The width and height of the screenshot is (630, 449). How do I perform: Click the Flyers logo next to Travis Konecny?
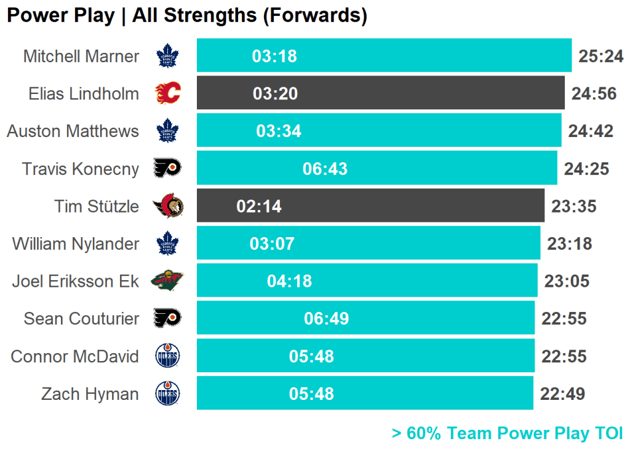[167, 168]
